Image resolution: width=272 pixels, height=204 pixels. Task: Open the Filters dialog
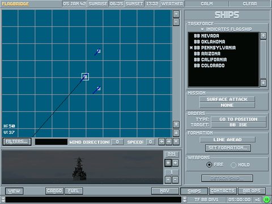click(x=17, y=142)
